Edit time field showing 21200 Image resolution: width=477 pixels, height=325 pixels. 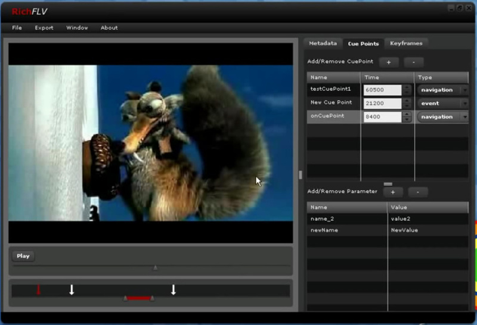(x=382, y=103)
